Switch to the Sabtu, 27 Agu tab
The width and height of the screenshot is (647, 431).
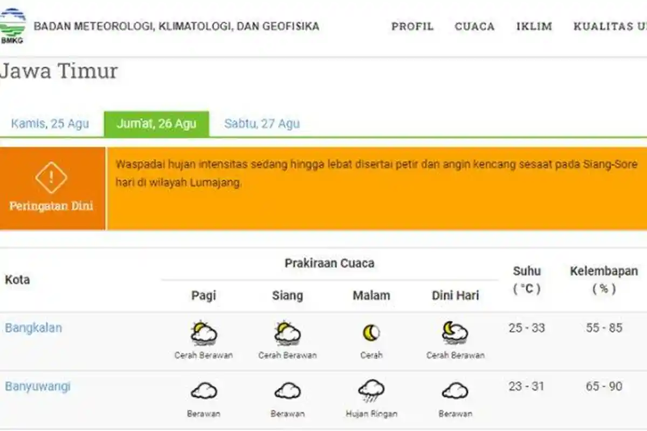pos(263,123)
